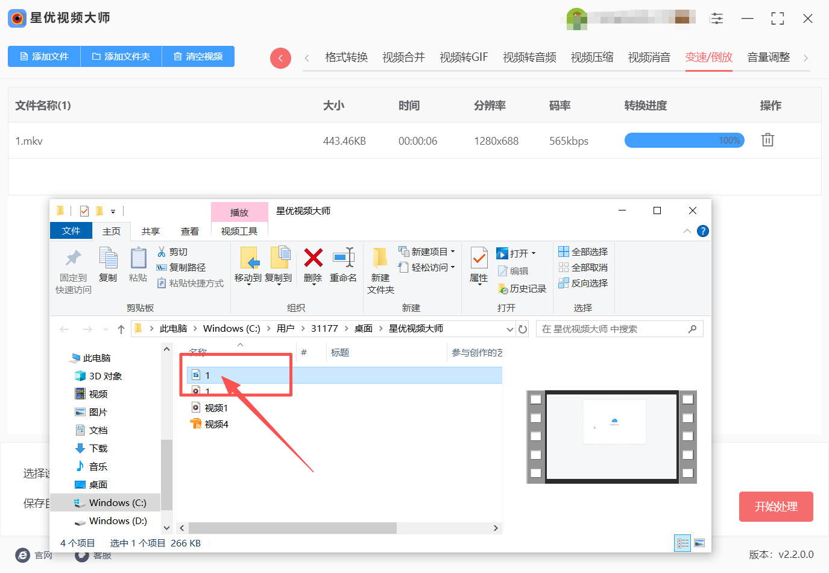Click the Rename icon in ribbon
The image size is (829, 573).
coord(343,258)
